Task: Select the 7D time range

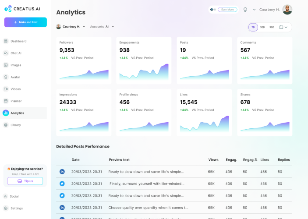Action: click(x=253, y=27)
